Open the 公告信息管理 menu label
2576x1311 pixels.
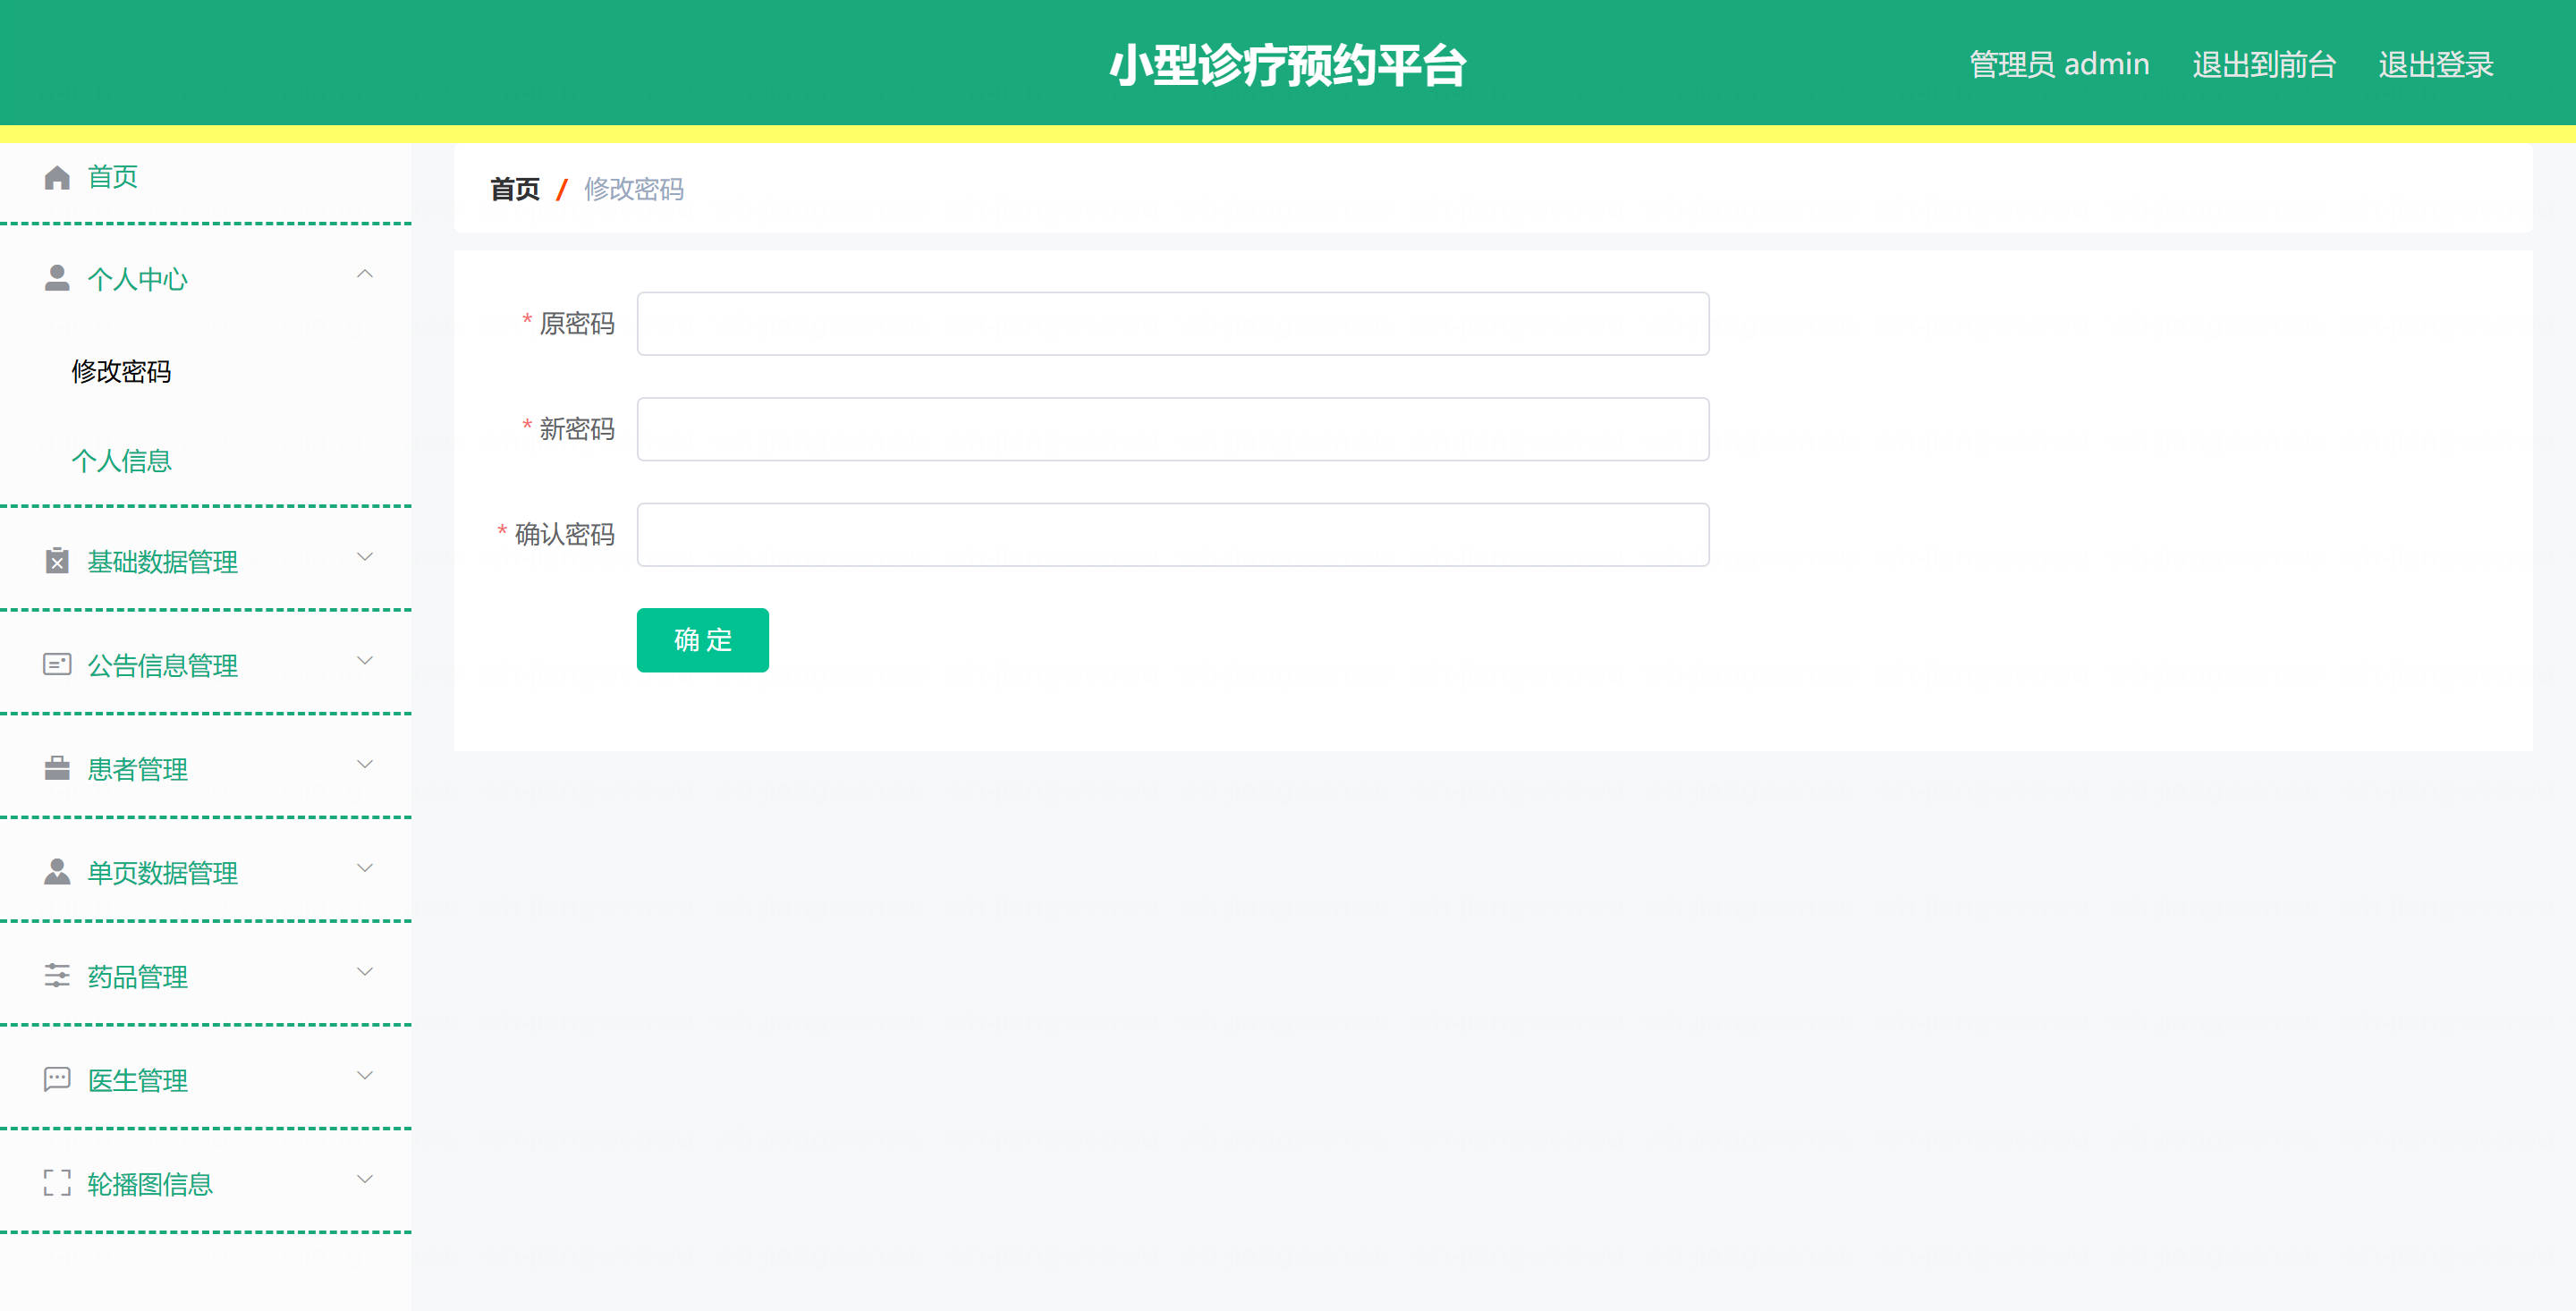pos(162,666)
